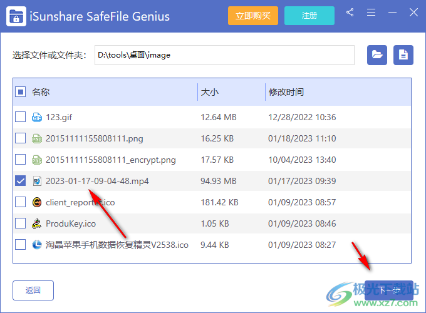This screenshot has height=313, width=426.
Task: Proceed with the 下一步 next button
Action: pos(389,290)
